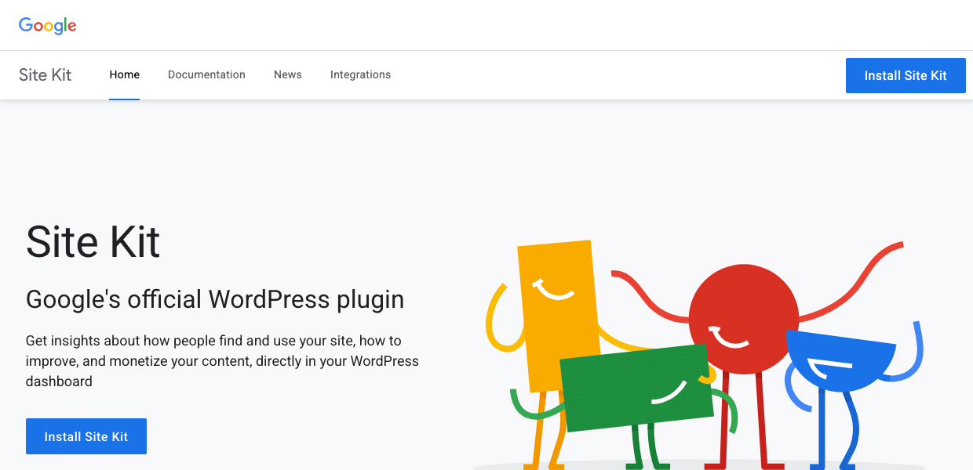Switch to the Integrations tab

360,75
